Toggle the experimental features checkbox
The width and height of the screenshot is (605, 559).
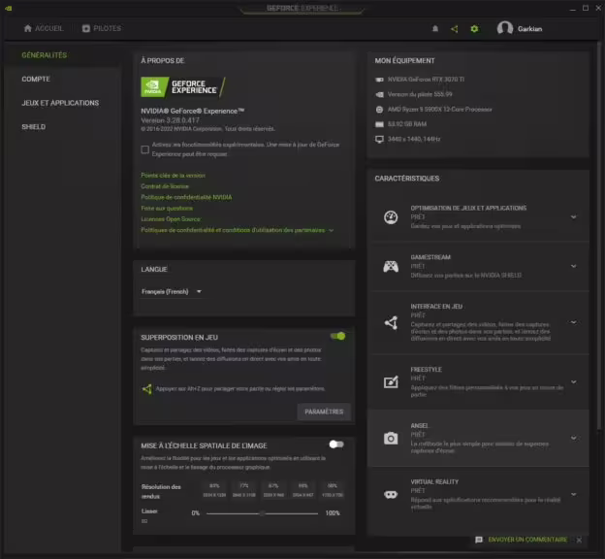point(145,149)
